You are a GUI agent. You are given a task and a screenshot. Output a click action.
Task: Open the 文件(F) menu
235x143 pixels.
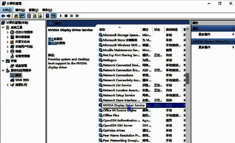7,10
